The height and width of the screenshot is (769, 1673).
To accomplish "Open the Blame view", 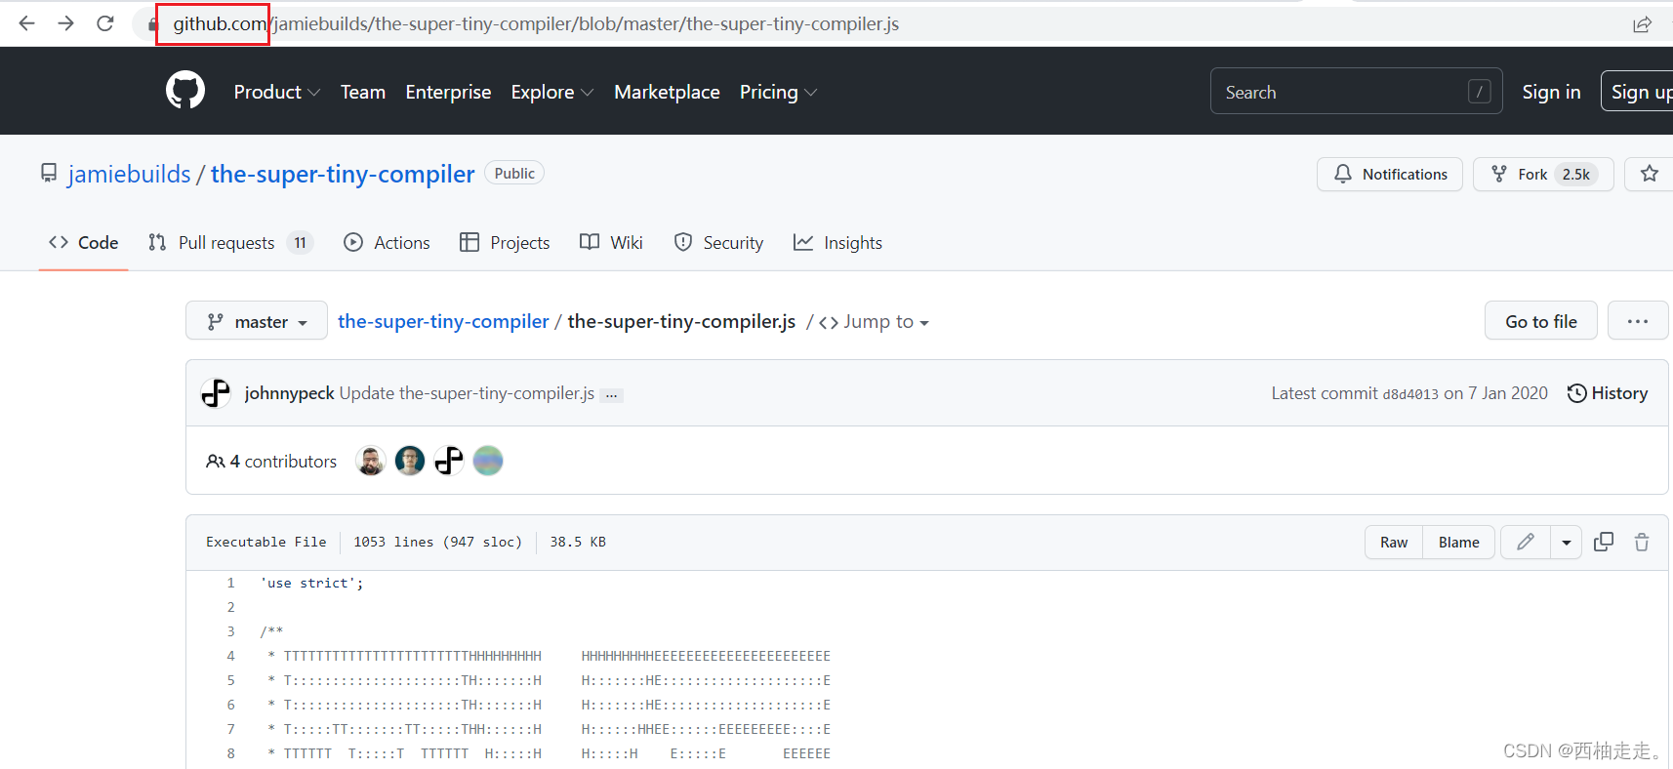I will click(1459, 542).
